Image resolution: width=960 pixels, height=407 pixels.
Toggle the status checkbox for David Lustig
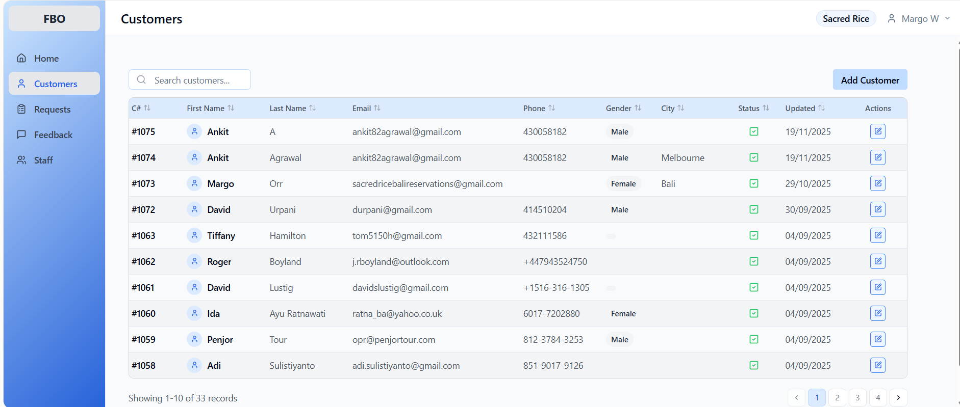pos(754,287)
